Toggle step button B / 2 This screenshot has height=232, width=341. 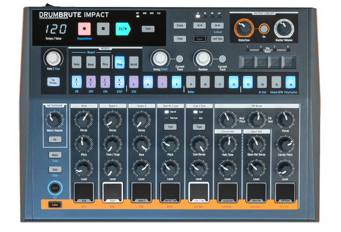(x=91, y=82)
